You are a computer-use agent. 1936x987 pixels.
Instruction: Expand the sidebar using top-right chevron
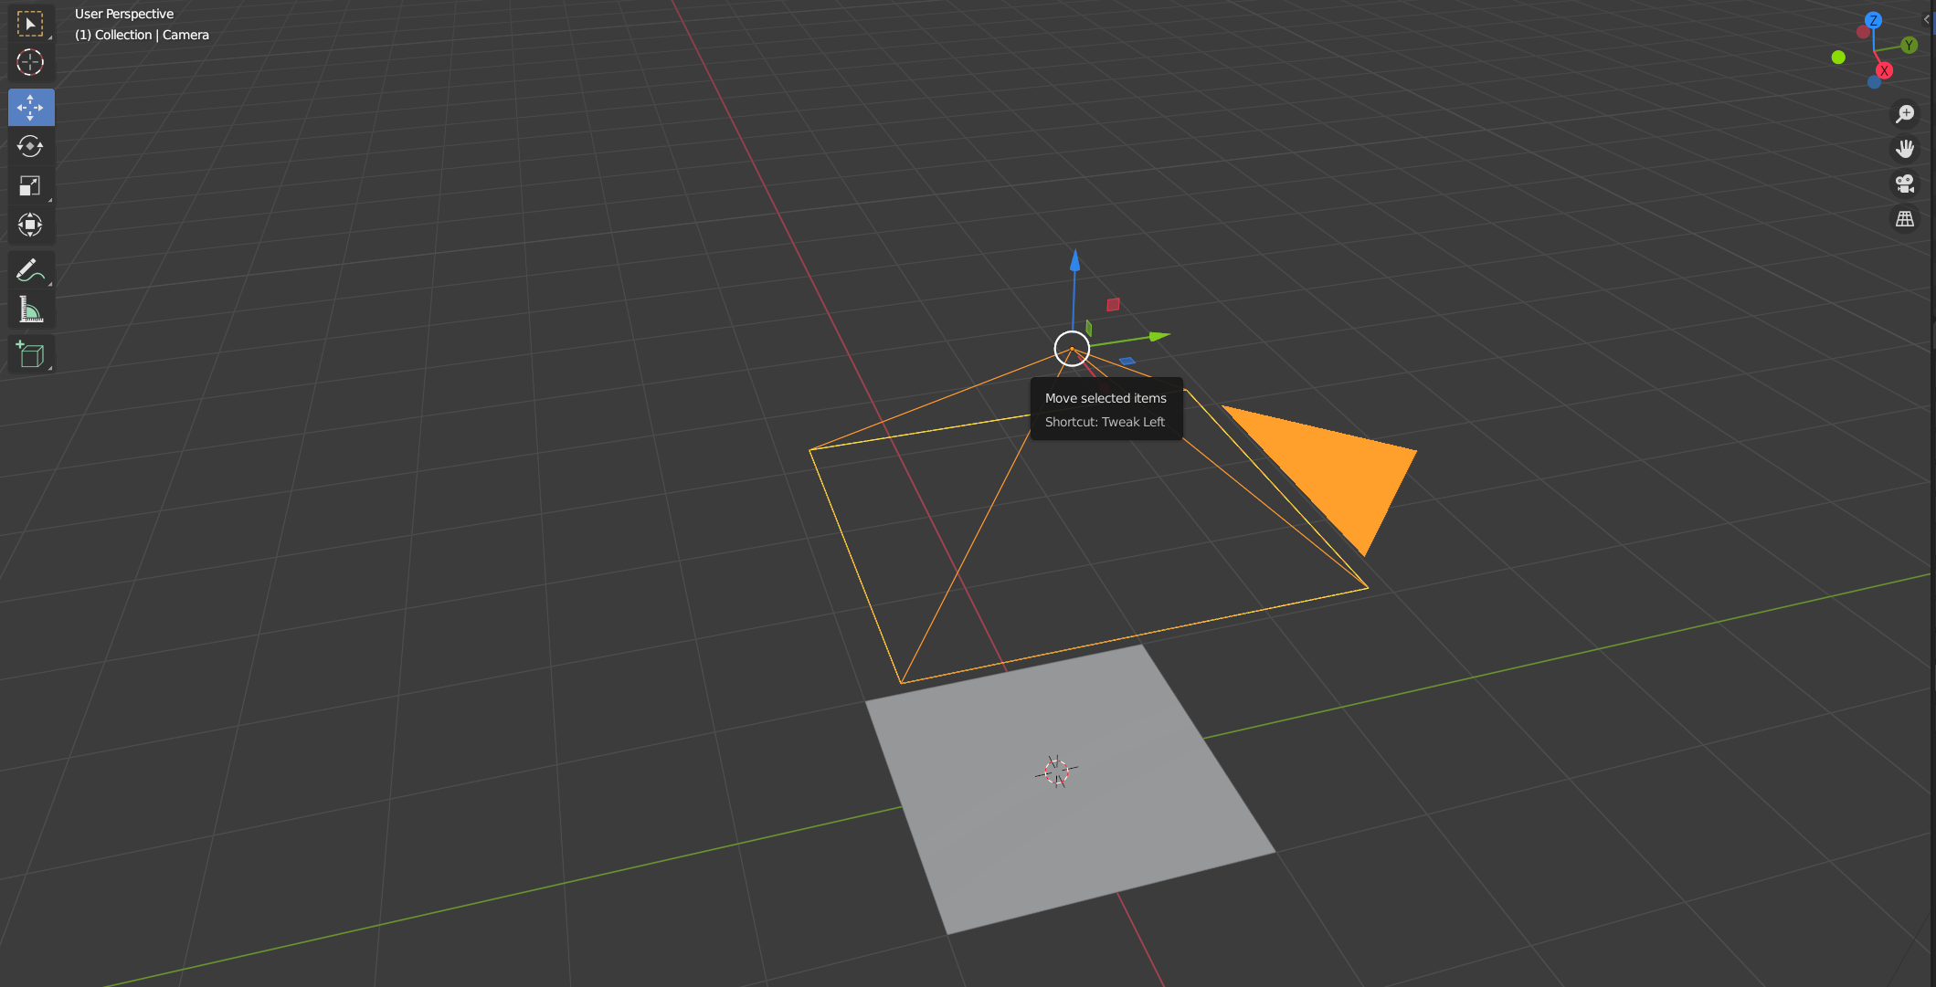click(1927, 18)
